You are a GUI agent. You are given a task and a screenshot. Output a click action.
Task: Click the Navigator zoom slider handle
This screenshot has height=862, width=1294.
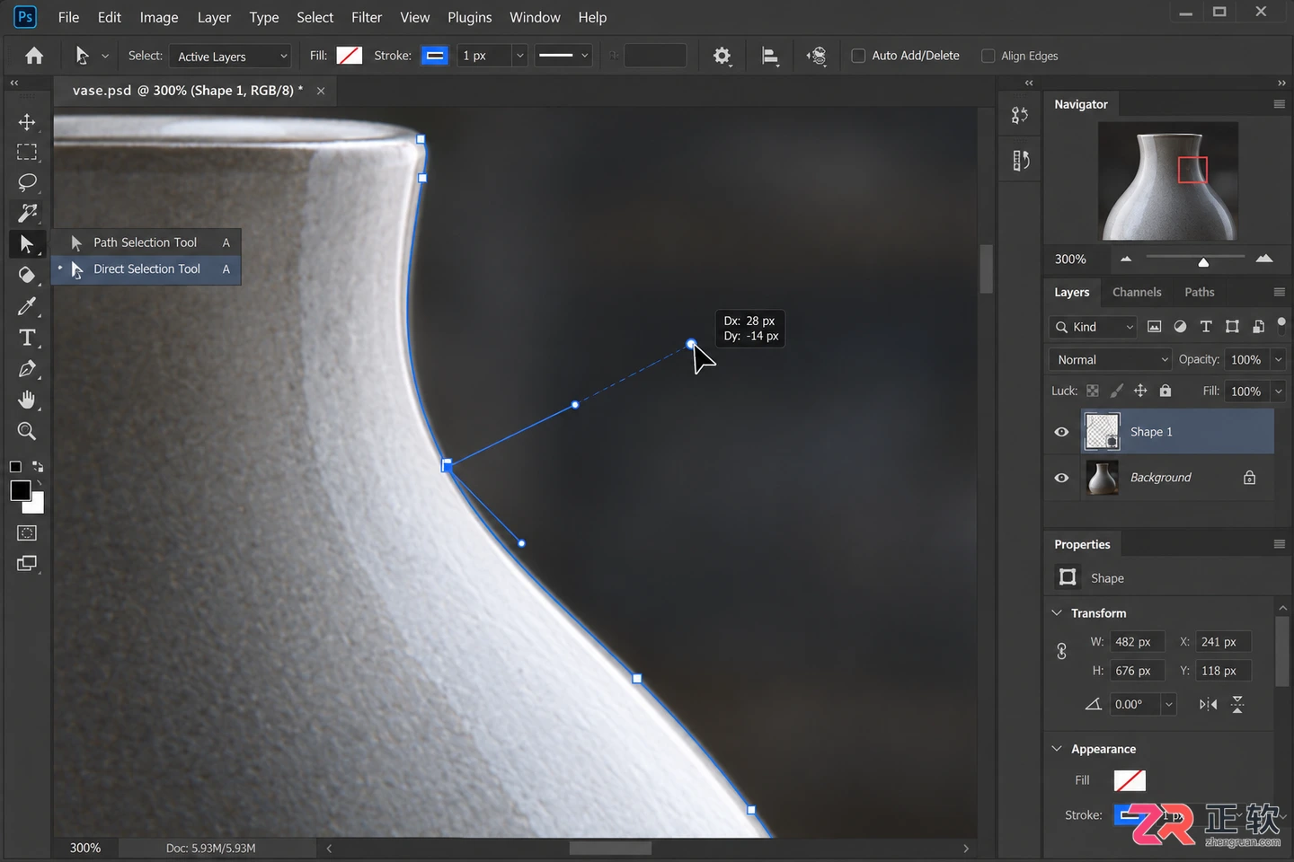[x=1203, y=262]
